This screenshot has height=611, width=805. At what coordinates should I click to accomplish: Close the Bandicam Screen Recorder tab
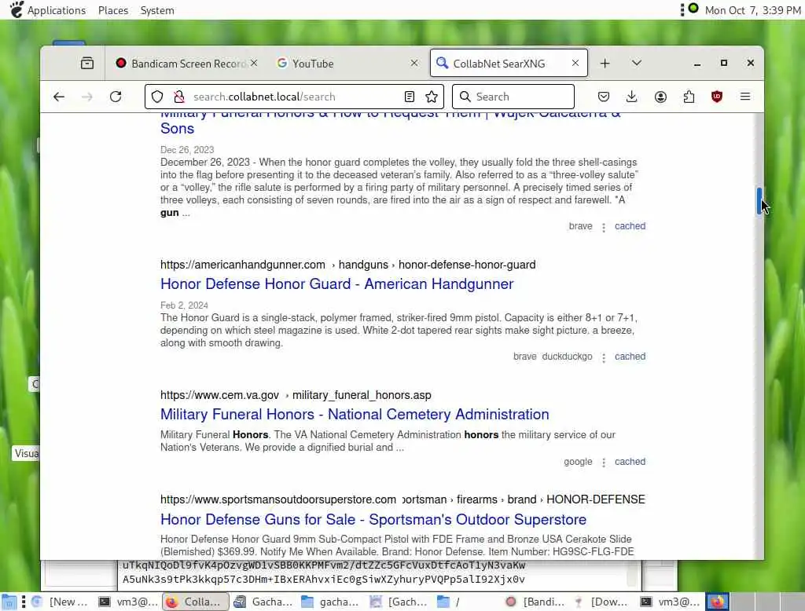(x=254, y=63)
